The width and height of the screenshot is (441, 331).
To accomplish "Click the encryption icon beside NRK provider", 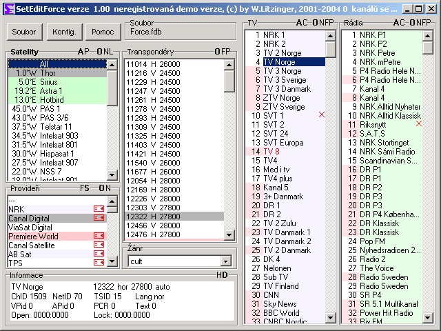I will coord(99,209).
